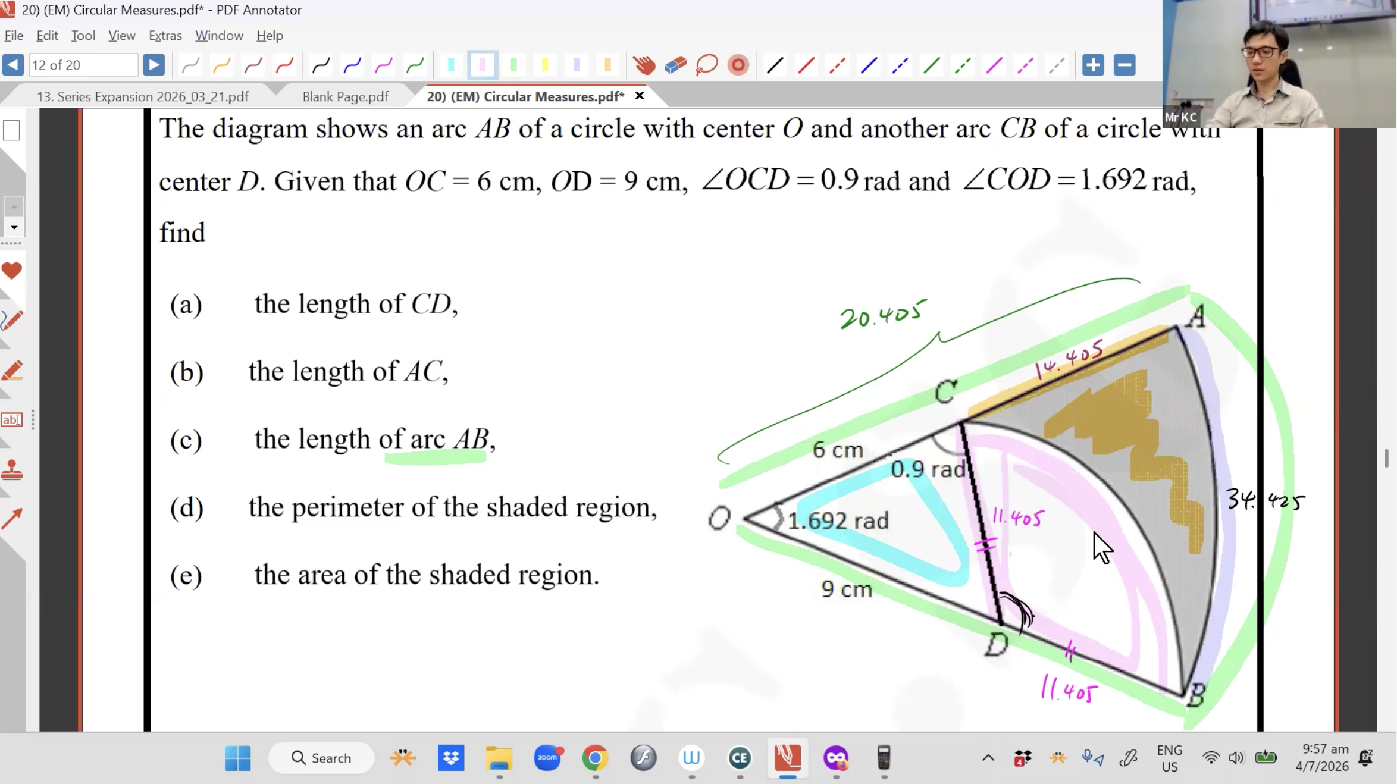The height and width of the screenshot is (784, 1397).
Task: Click the blank page thumbnail box
Action: click(11, 130)
